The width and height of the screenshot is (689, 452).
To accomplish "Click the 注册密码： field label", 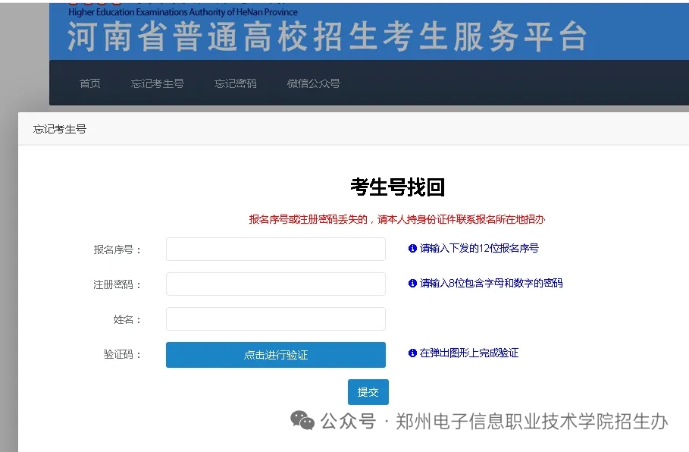I will [117, 284].
